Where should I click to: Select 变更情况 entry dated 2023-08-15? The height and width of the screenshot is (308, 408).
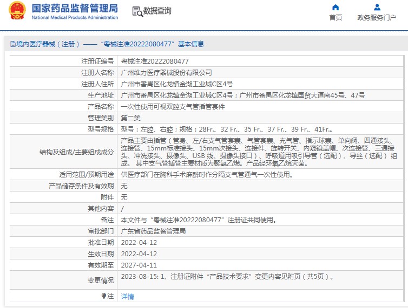[x=228, y=277]
